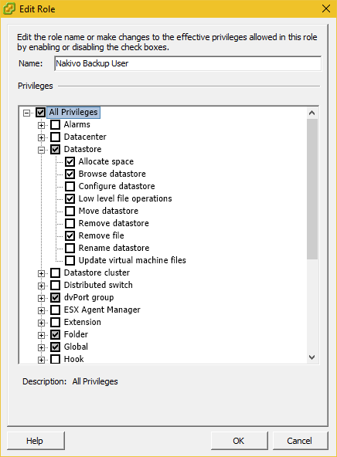Check the Datastore cluster checkbox
337x457 pixels.
(x=55, y=273)
